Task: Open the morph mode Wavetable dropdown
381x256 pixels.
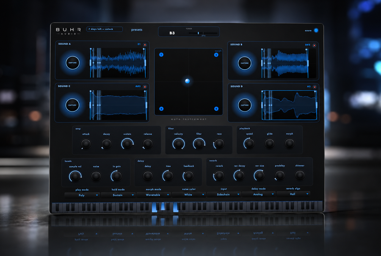Action: click(153, 195)
